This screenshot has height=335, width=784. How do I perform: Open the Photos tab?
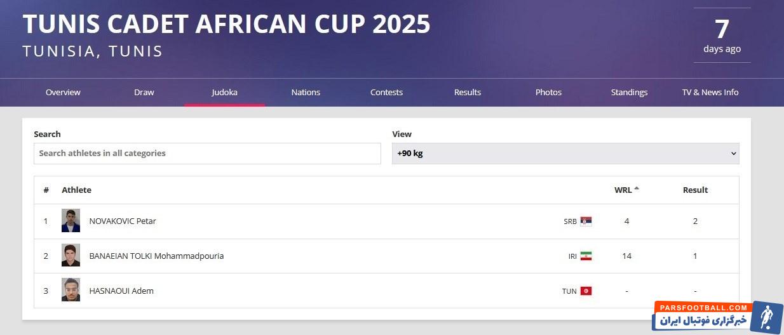[548, 93]
